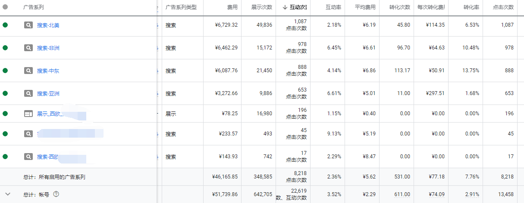Viewport: 524px width, 203px height.
Task: Click the help icon beside 总计：帐号
Action: tap(56, 194)
